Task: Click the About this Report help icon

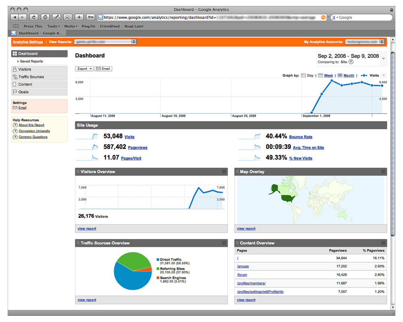Action: pyautogui.click(x=15, y=125)
